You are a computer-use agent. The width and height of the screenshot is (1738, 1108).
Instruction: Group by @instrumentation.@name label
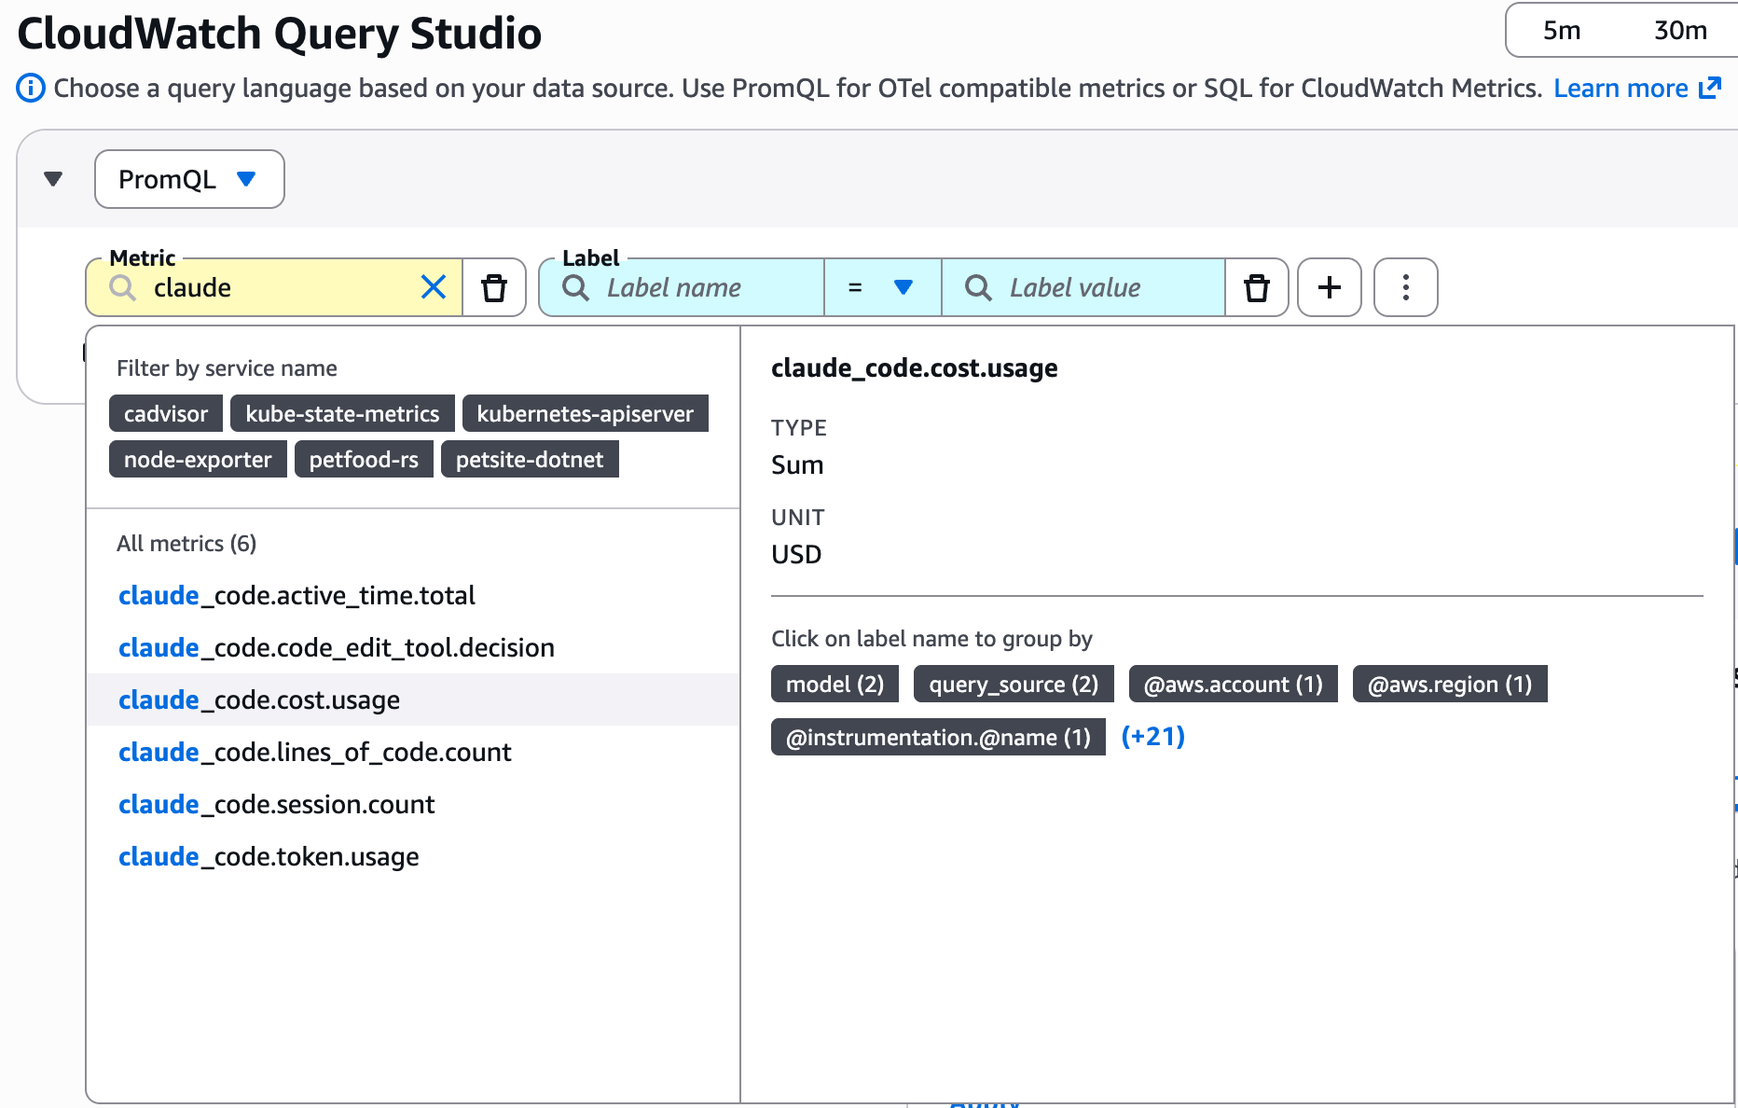click(x=938, y=737)
